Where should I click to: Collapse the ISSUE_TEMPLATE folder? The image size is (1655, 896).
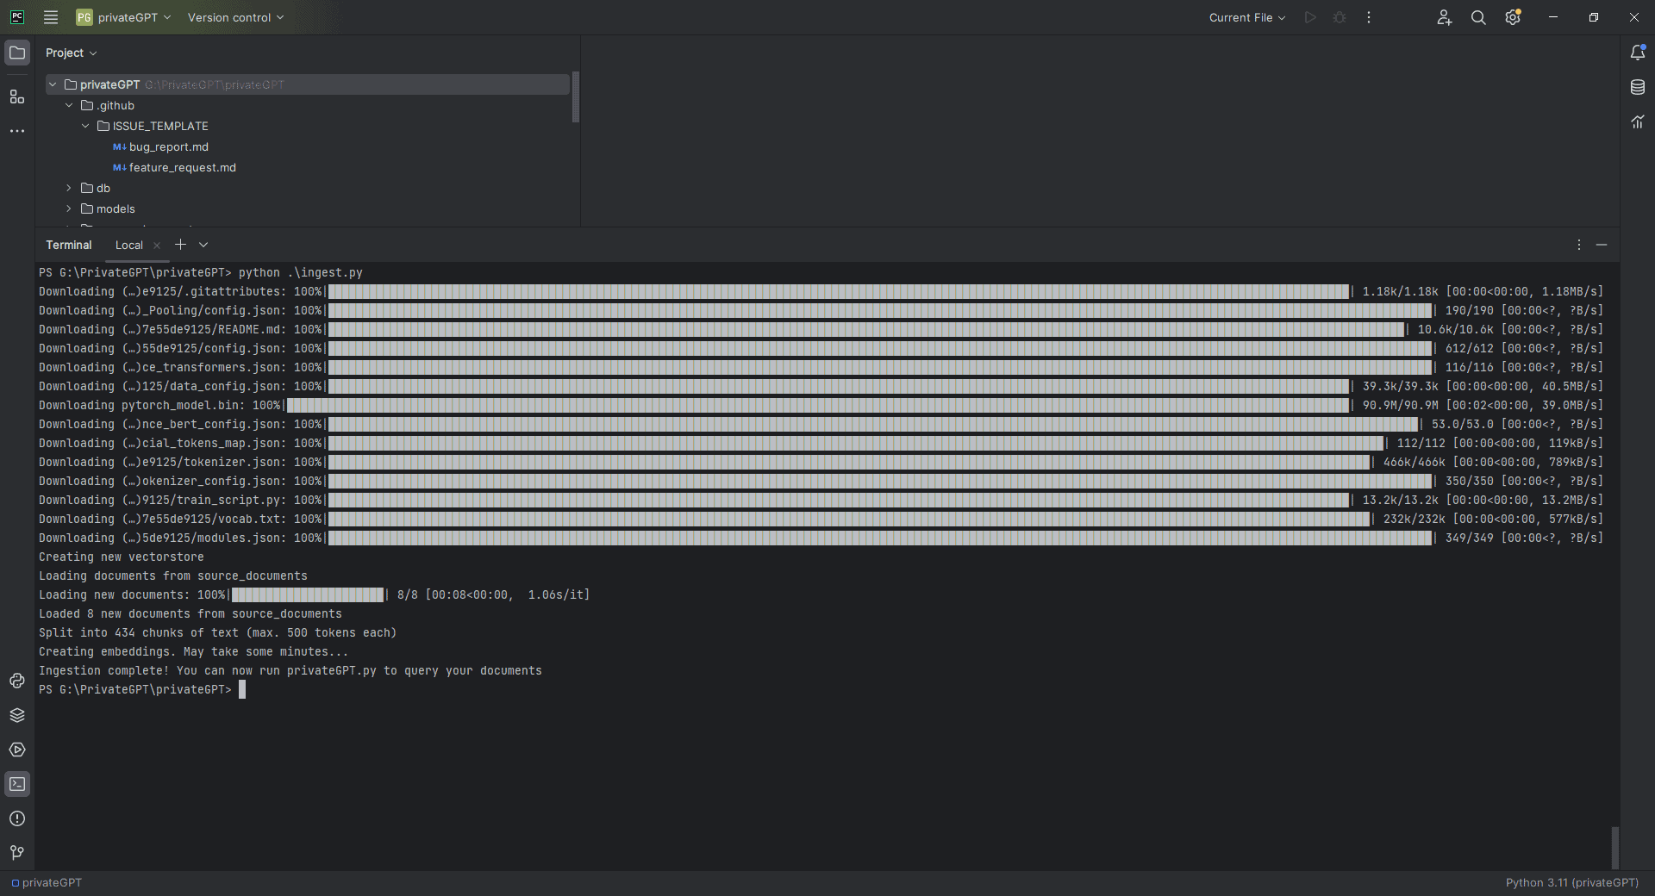85,126
